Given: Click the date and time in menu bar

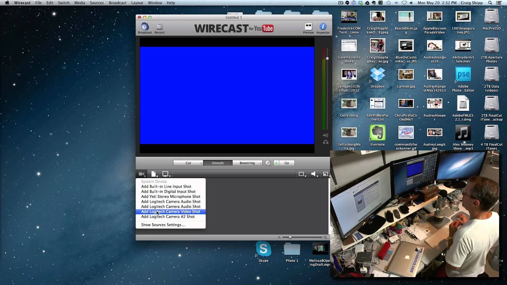Looking at the screenshot, I should [436, 3].
